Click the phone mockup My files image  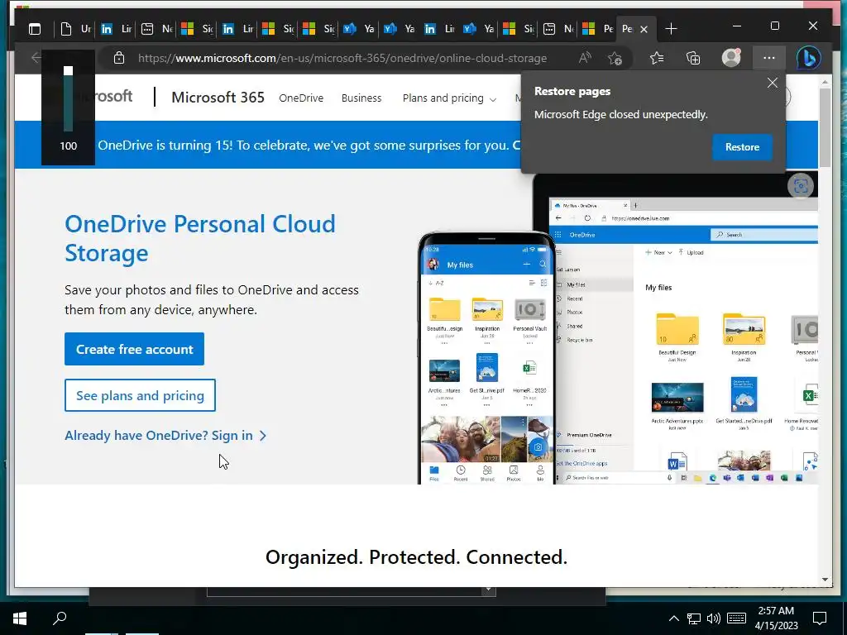[486, 358]
